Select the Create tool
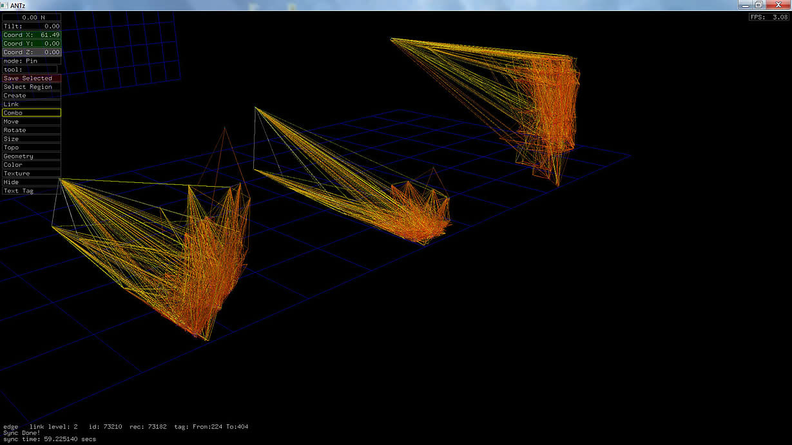792x445 pixels. click(x=32, y=95)
